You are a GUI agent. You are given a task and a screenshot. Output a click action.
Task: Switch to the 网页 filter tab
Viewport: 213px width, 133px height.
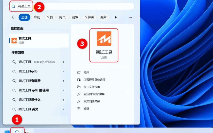[62, 17]
